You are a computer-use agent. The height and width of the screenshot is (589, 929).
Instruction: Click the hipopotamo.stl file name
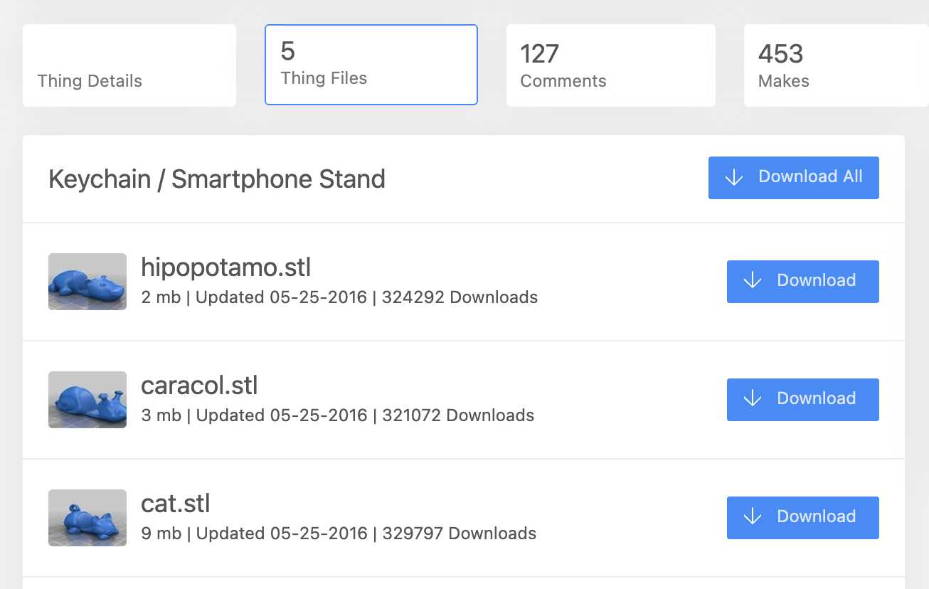point(225,267)
